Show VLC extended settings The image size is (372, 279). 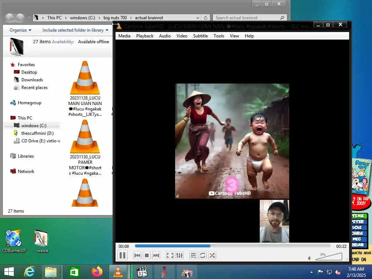[x=179, y=255]
